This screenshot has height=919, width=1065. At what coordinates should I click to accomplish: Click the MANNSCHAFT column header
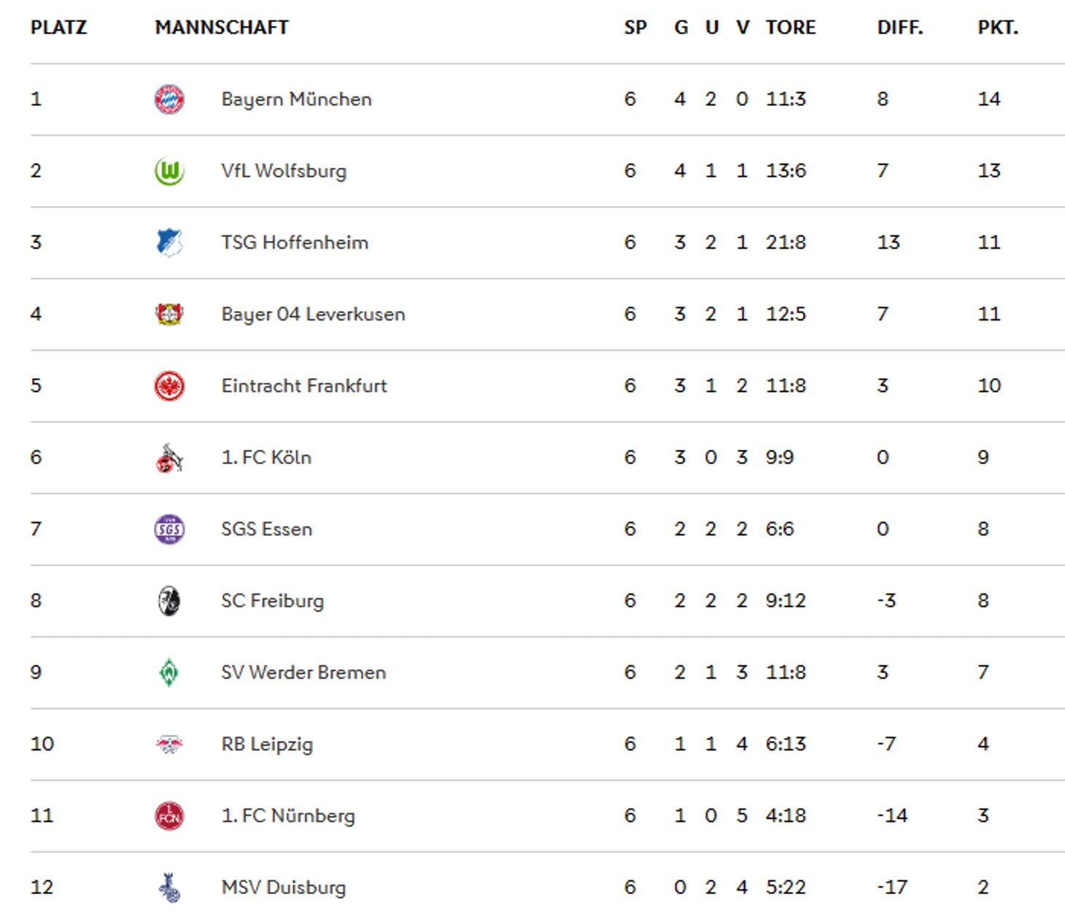click(222, 28)
